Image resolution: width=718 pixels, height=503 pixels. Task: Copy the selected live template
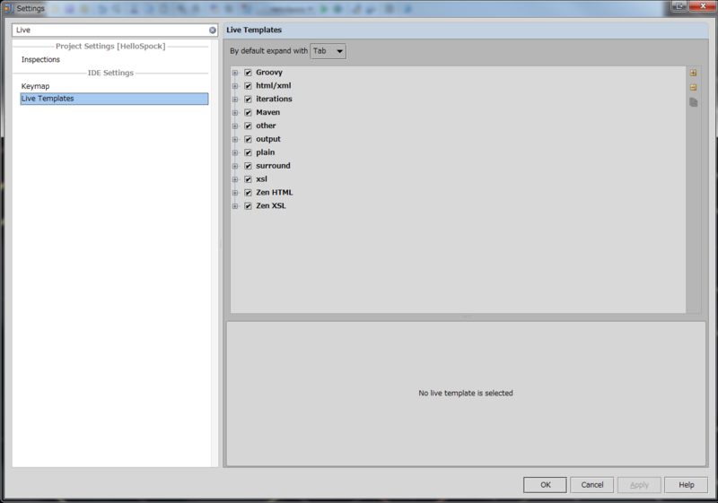pyautogui.click(x=693, y=102)
